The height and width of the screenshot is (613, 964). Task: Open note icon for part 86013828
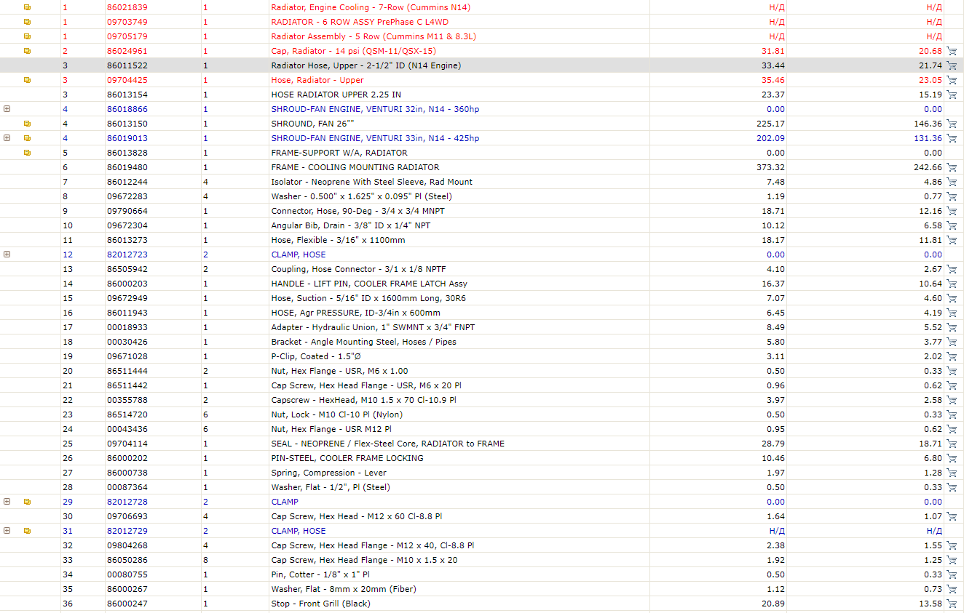(x=28, y=153)
